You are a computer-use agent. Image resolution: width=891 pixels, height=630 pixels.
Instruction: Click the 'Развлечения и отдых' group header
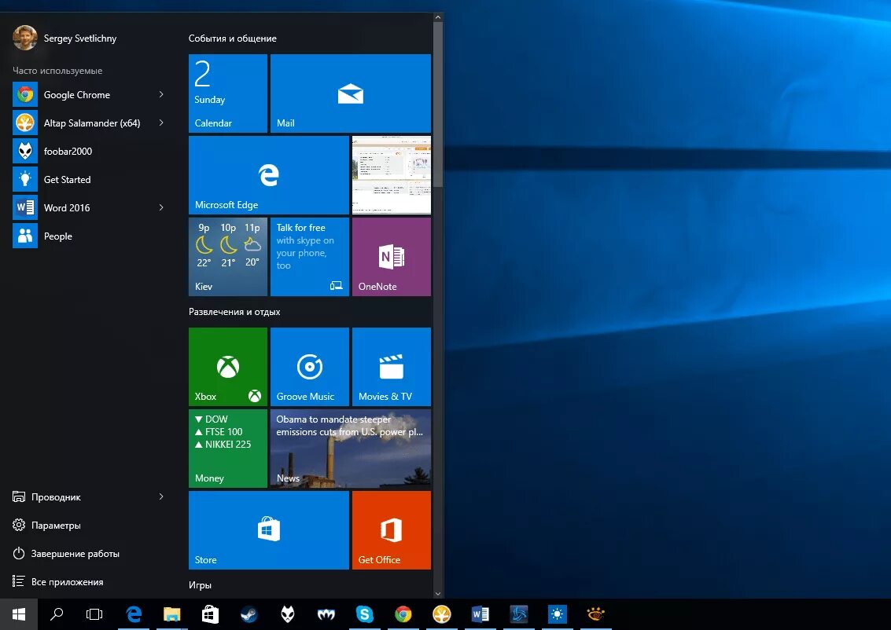tap(234, 312)
